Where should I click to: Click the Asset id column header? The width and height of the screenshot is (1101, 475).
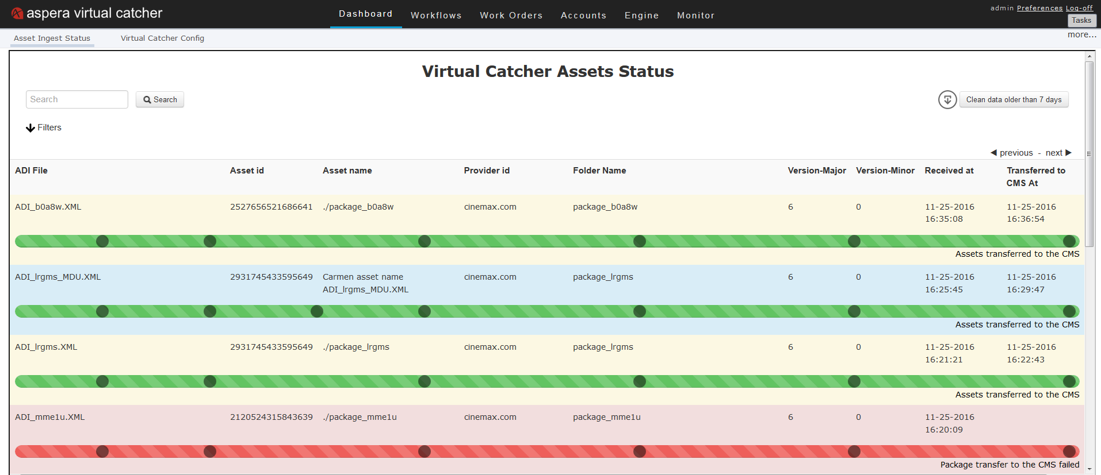pos(247,171)
